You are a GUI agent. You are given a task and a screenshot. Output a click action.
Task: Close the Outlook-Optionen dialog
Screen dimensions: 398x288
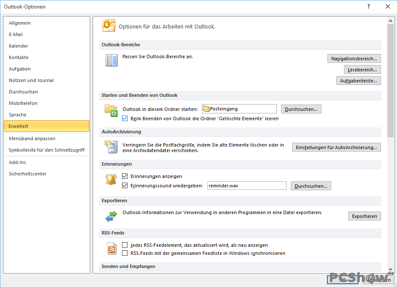click(x=388, y=7)
